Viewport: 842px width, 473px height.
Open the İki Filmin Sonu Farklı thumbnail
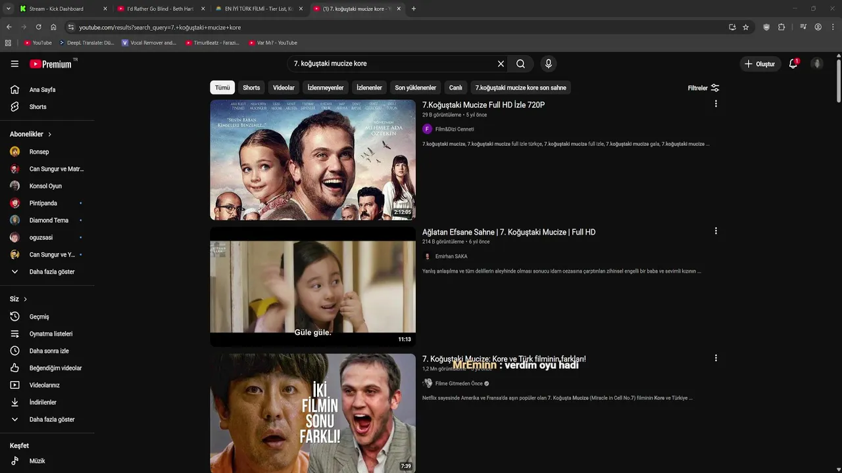click(x=313, y=413)
